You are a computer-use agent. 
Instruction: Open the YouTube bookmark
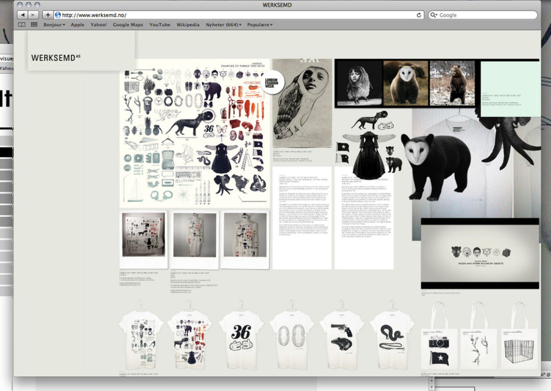click(x=160, y=24)
